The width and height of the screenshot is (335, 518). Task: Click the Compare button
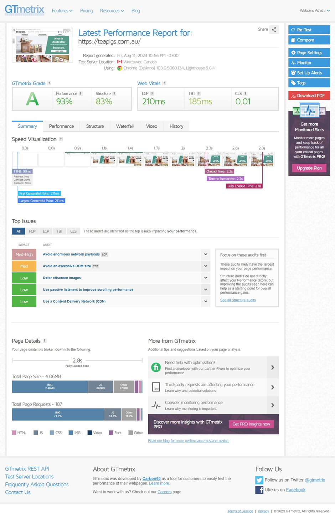[x=309, y=40]
